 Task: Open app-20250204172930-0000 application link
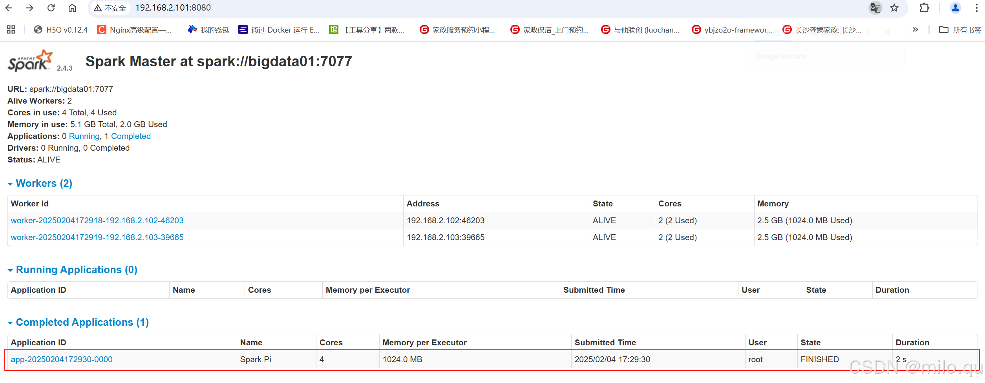coord(62,359)
